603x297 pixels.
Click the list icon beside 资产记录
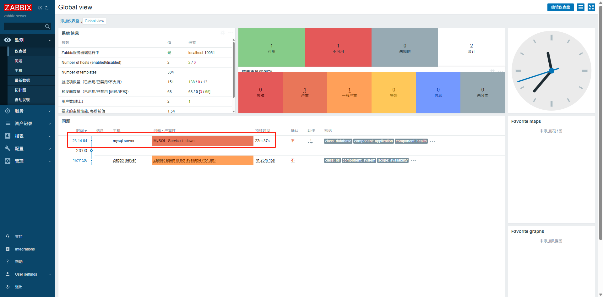point(8,123)
